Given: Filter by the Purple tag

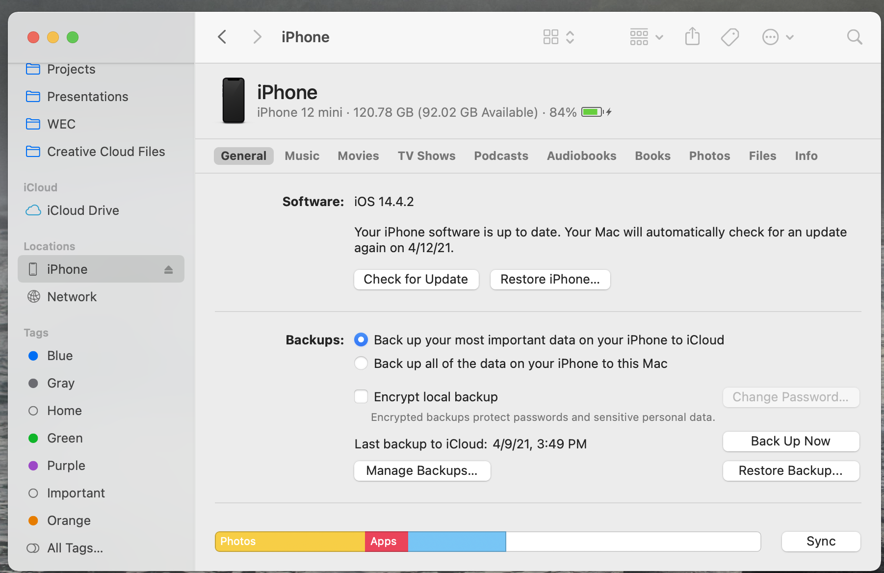Looking at the screenshot, I should [101, 466].
